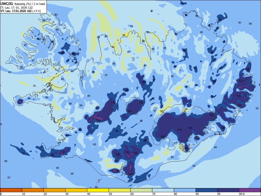The image size is (261, 196).
Task: Click the legend tick label 0
Action: (x=1, y=194)
